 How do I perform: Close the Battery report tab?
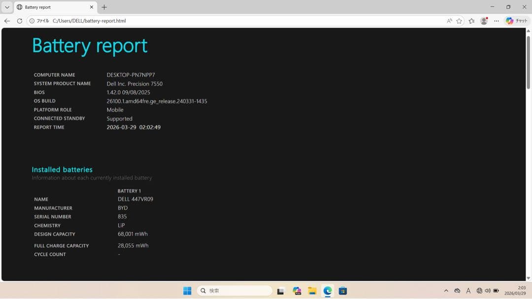pyautogui.click(x=91, y=7)
